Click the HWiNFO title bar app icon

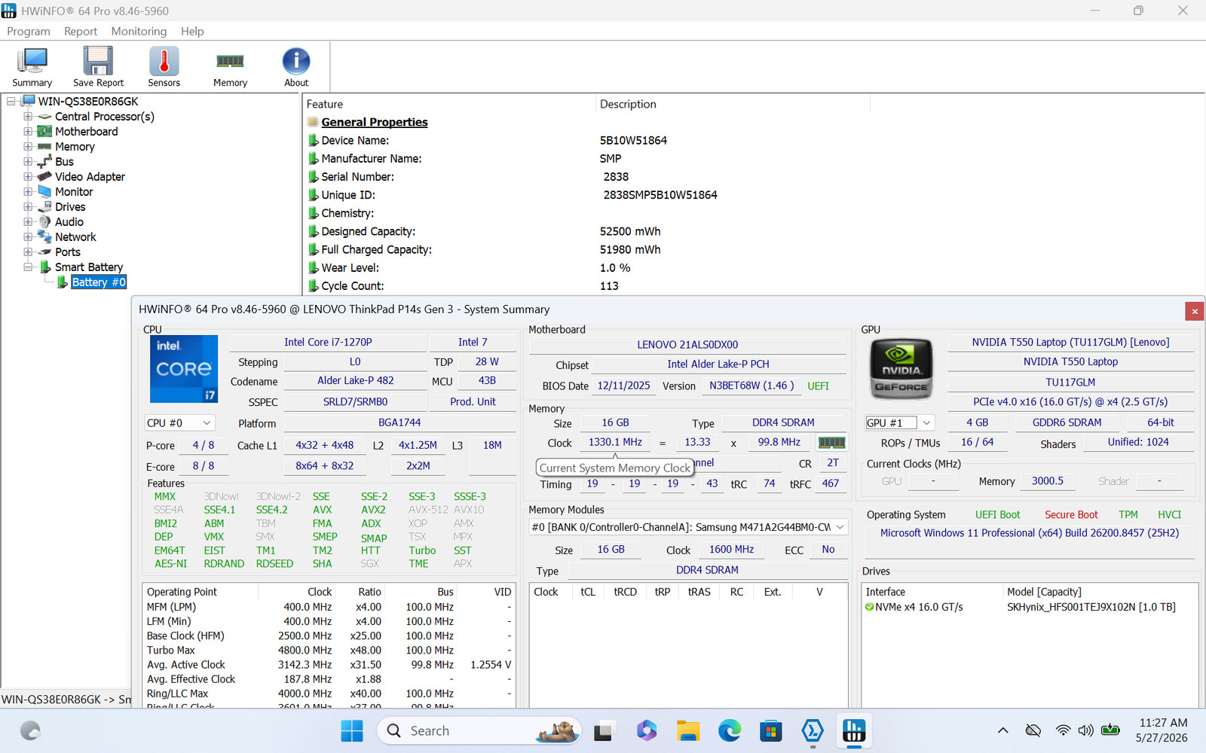click(9, 11)
